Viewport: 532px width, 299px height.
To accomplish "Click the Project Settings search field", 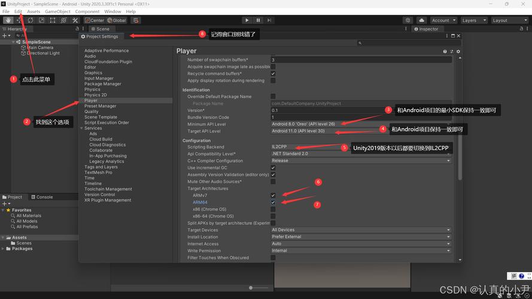I will point(407,43).
